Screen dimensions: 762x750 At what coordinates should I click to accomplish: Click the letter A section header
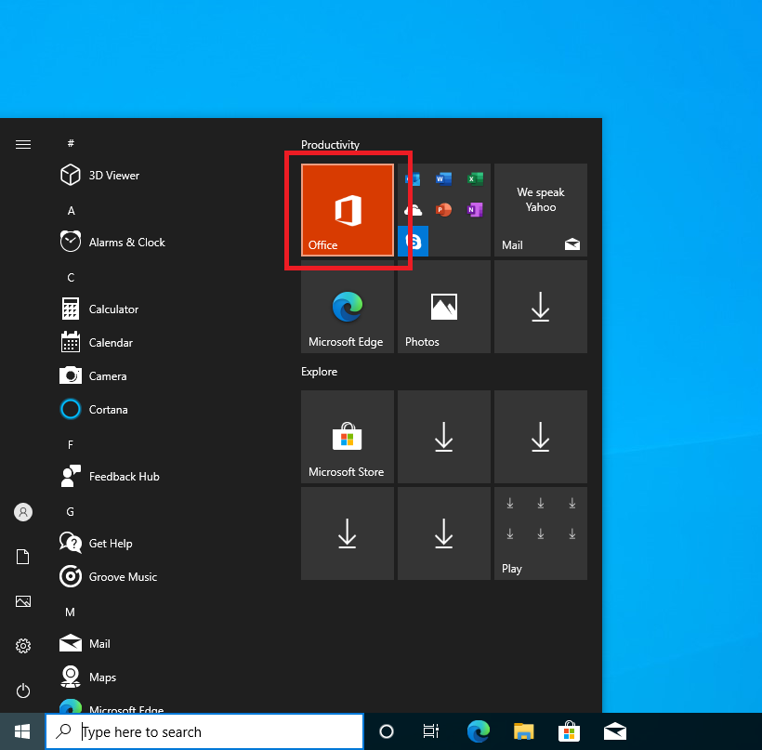coord(71,210)
